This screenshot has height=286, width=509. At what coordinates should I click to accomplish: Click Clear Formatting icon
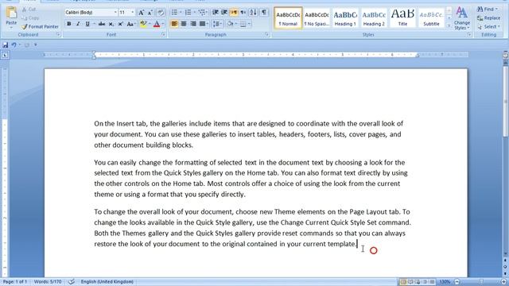[161, 13]
